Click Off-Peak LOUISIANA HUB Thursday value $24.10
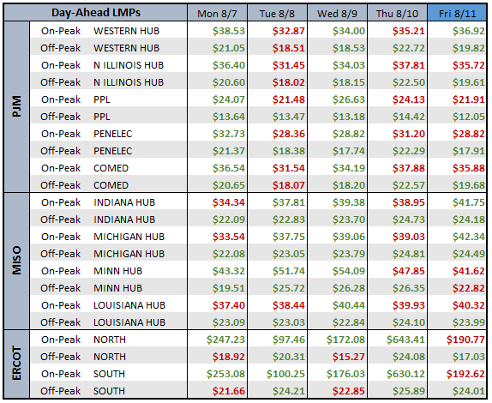 tap(409, 322)
